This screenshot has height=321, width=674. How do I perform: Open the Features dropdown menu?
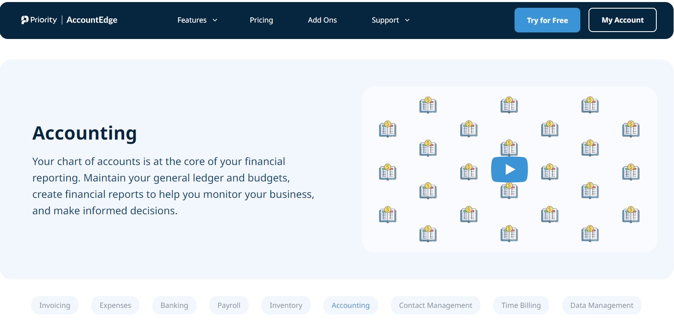197,20
